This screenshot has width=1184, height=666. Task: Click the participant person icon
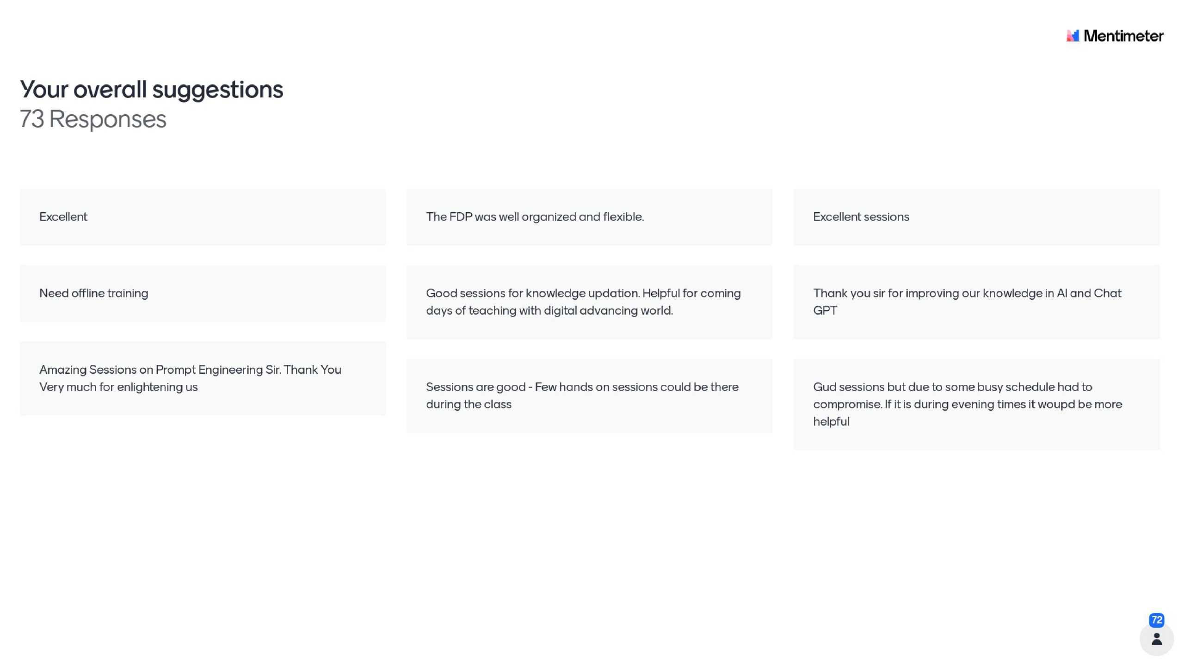click(1156, 639)
